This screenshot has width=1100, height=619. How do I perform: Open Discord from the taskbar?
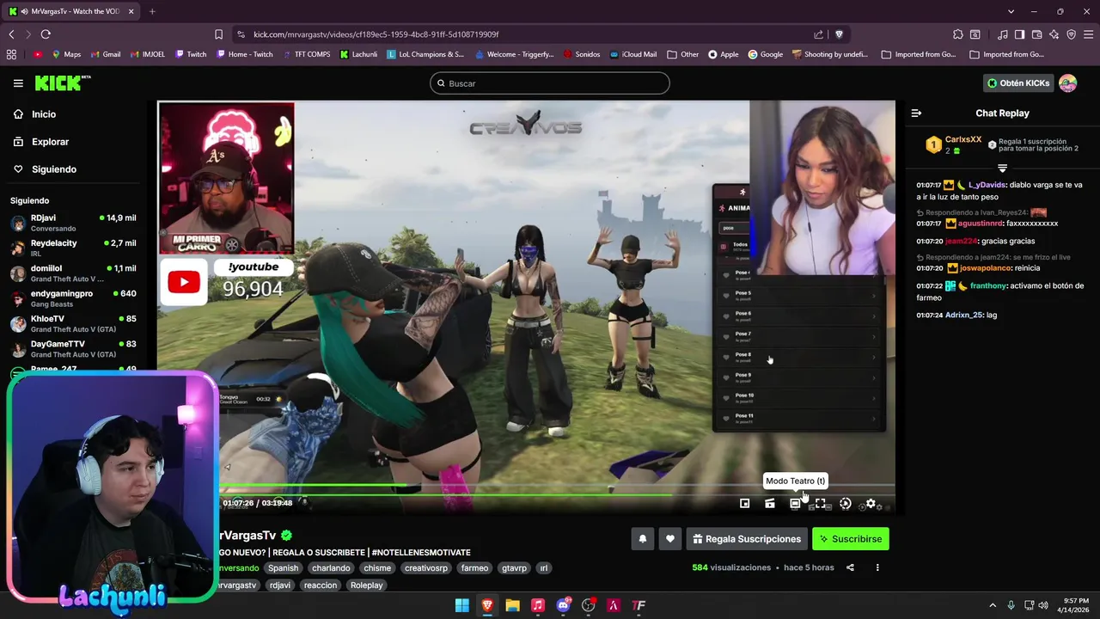pyautogui.click(x=563, y=605)
